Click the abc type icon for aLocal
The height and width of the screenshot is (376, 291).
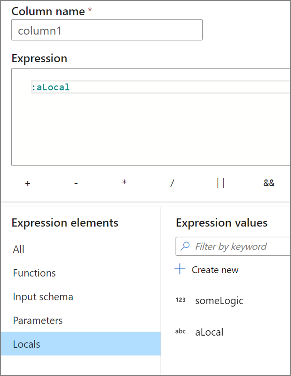pos(180,331)
